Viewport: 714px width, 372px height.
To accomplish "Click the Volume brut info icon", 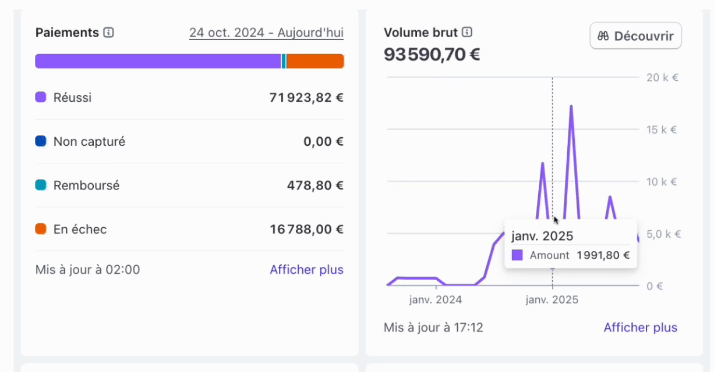I will point(466,33).
